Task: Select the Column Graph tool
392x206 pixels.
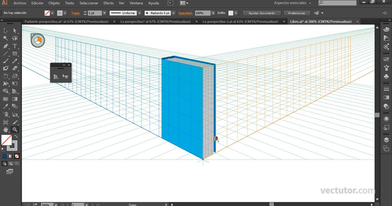Action: (x=15, y=114)
